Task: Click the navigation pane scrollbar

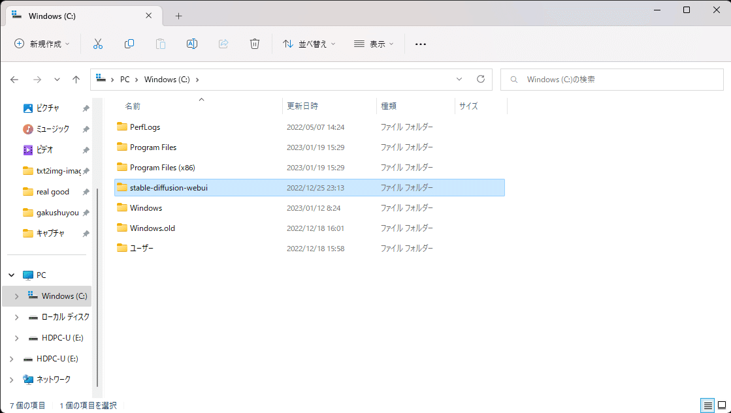Action: point(97,287)
